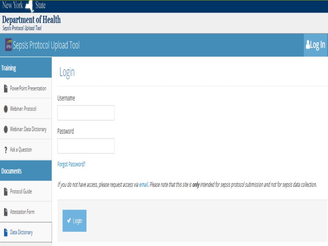Open the Webinar: Protocol item
Screen dimensions: 328x246
point(26,109)
